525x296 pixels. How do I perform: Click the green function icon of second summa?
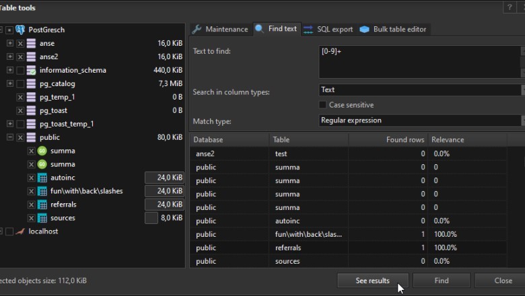pyautogui.click(x=42, y=164)
